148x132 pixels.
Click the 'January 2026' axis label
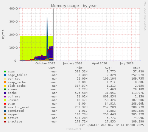[72, 63]
